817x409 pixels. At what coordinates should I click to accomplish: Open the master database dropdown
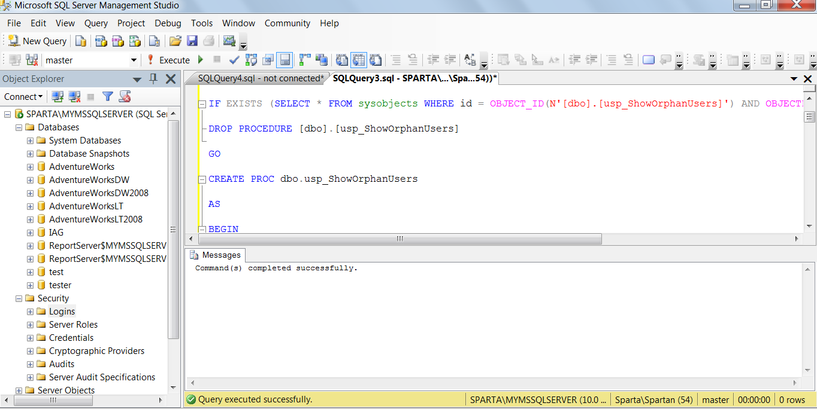pyautogui.click(x=134, y=60)
